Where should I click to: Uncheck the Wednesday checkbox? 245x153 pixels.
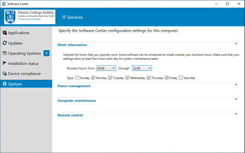[x=127, y=78]
